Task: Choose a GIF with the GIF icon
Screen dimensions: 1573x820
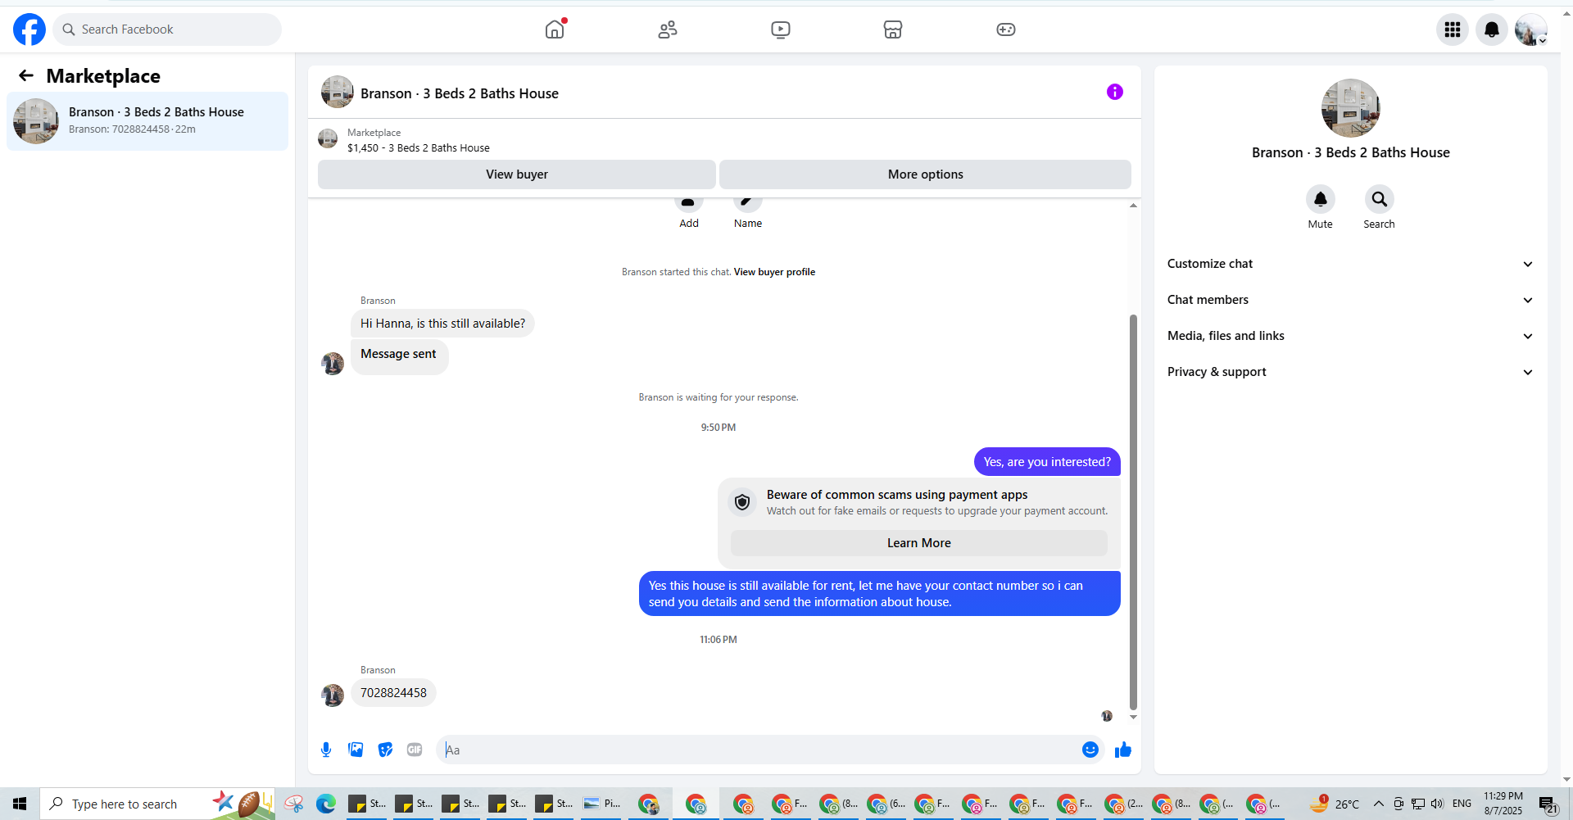Action: click(x=415, y=750)
